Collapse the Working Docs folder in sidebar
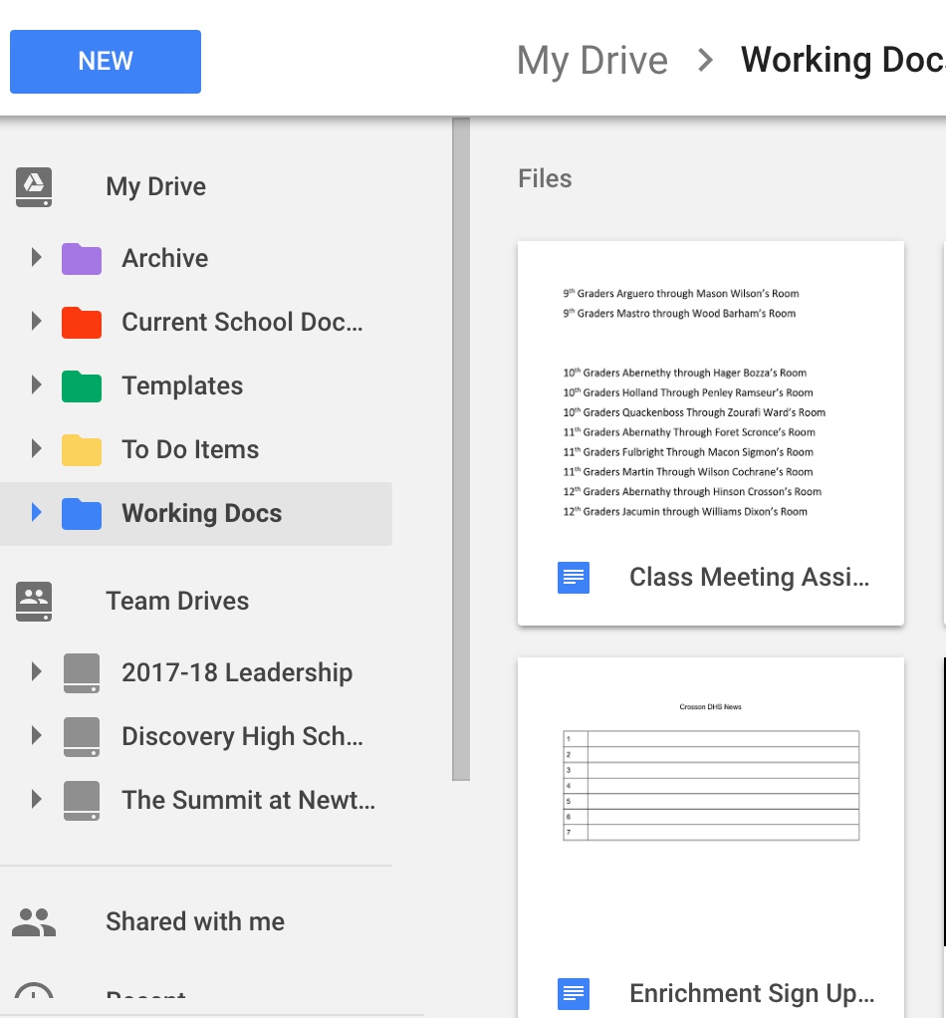 pyautogui.click(x=37, y=514)
